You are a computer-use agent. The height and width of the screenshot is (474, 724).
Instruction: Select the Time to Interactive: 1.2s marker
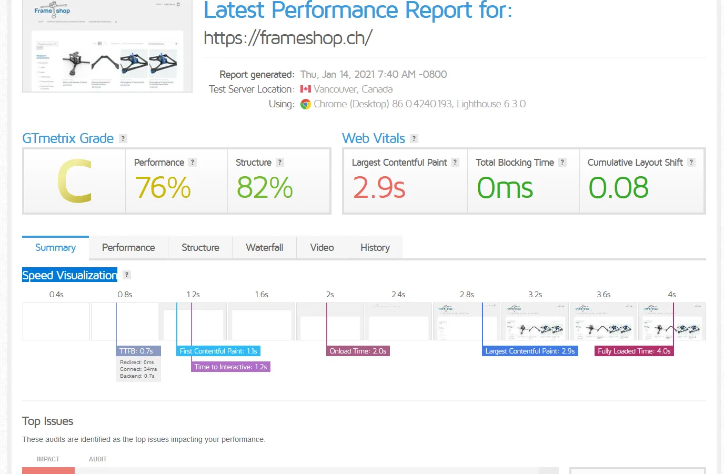(x=230, y=367)
